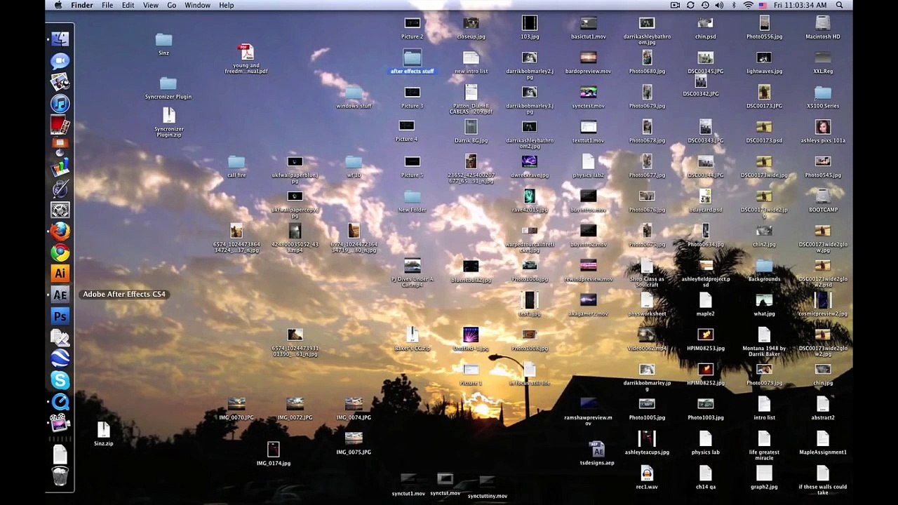
Task: Open the Wi-Fi status menu
Action: 748,5
